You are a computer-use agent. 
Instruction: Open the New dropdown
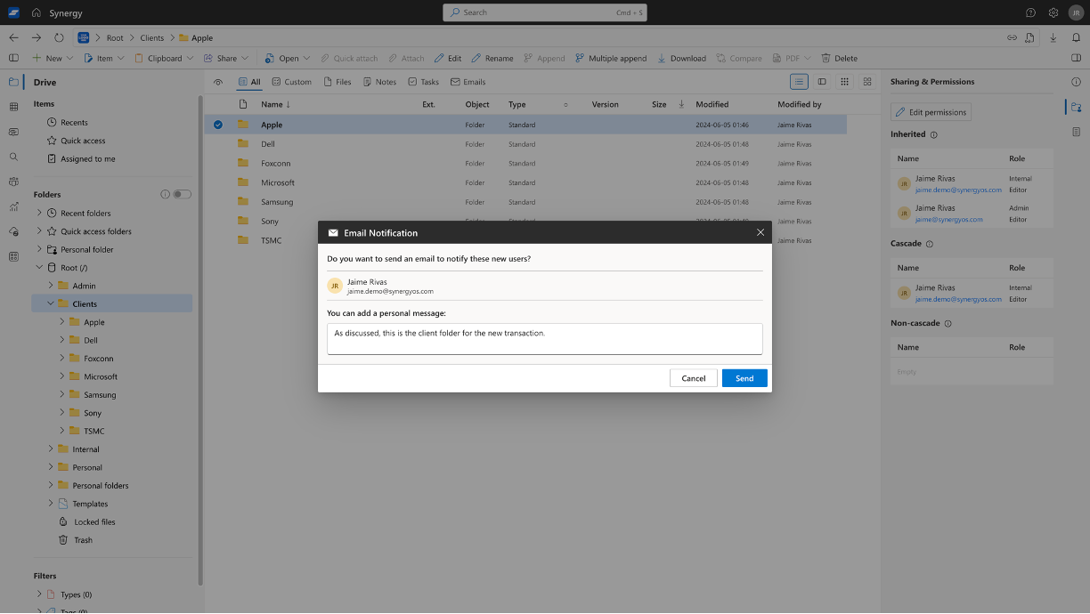[53, 58]
